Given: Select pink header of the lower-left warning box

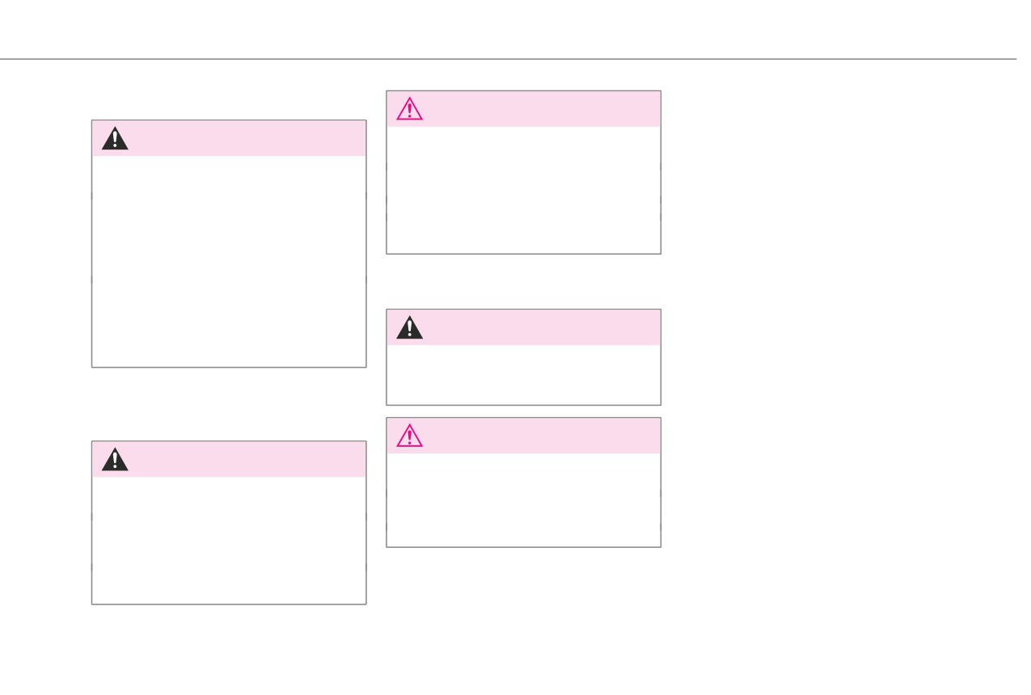Looking at the screenshot, I should pos(229,459).
